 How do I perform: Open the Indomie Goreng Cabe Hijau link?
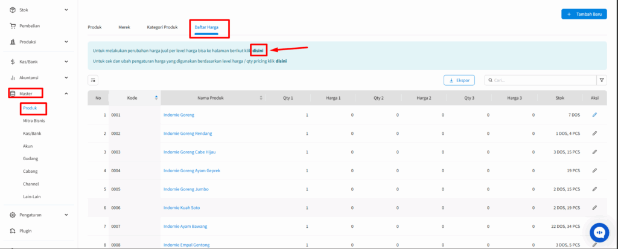(190, 152)
